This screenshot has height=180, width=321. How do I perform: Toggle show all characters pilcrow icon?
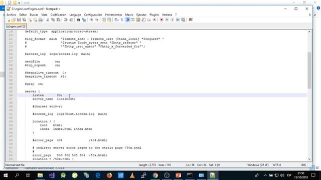[x=122, y=20]
